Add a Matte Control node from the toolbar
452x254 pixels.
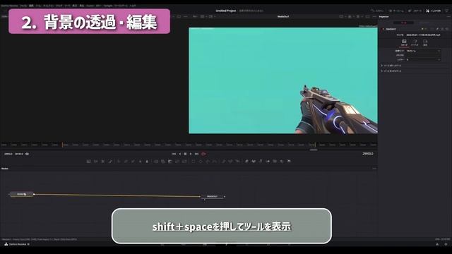click(x=171, y=162)
